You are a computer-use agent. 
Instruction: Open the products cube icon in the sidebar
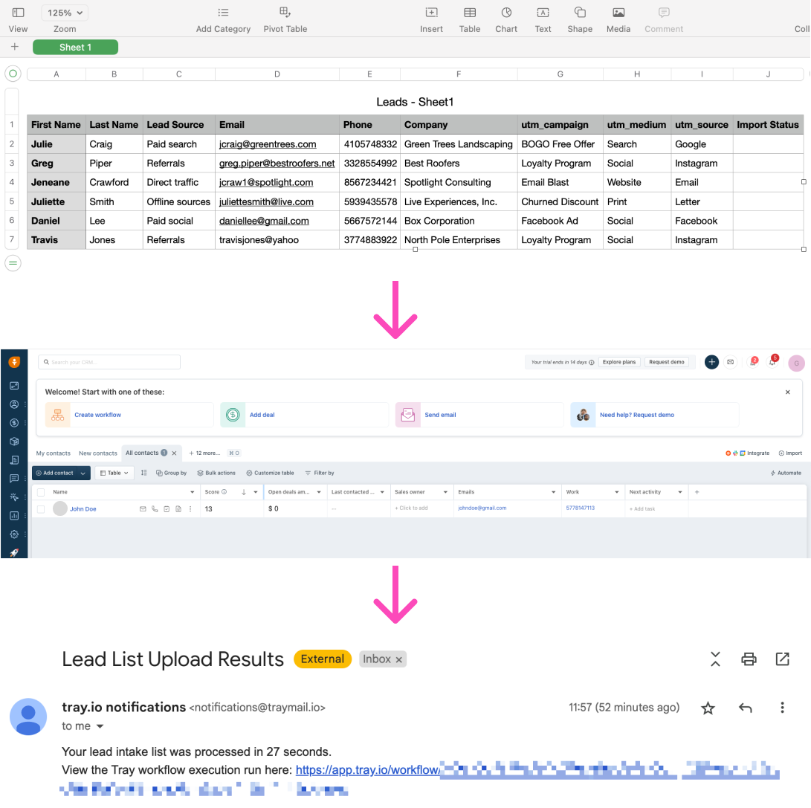[x=14, y=442]
